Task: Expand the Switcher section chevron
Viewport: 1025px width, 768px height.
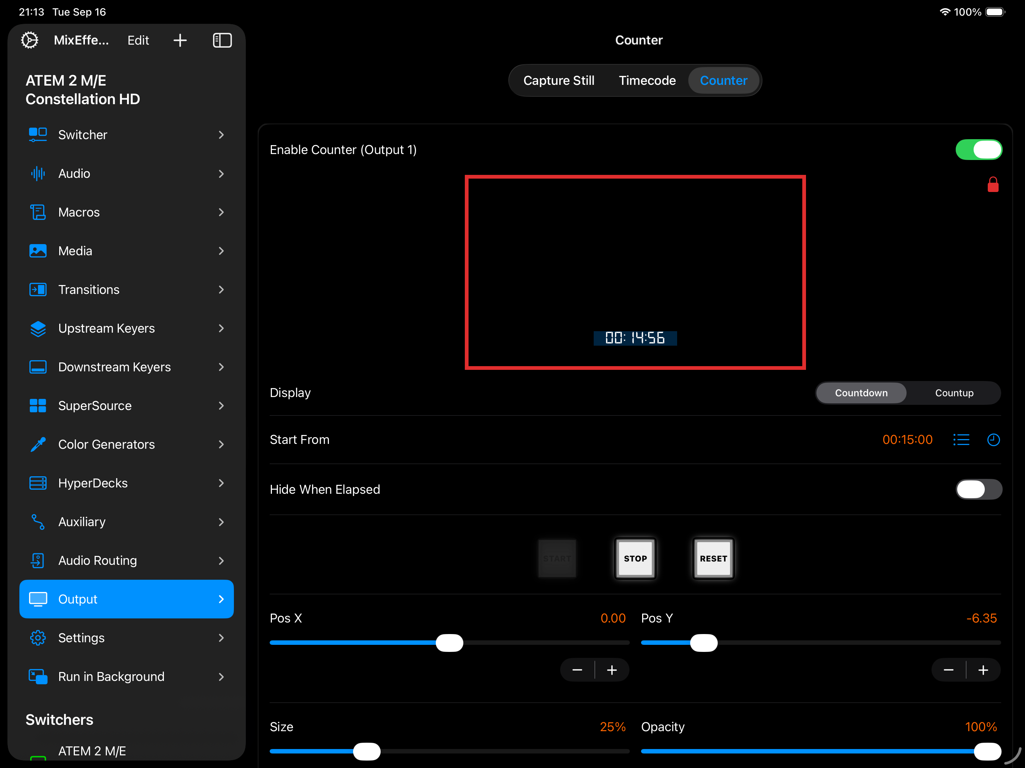Action: [221, 135]
